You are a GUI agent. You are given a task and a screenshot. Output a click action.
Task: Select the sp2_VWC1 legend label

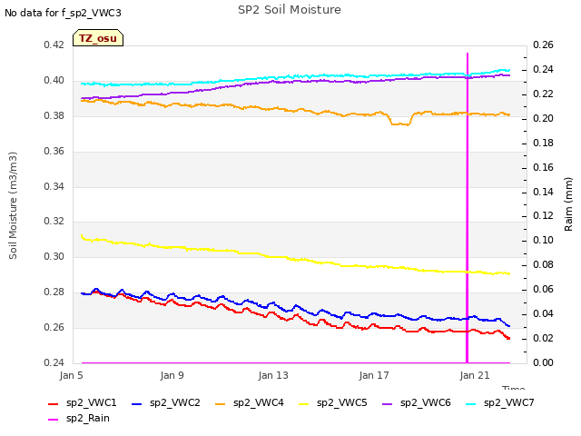[92, 403]
